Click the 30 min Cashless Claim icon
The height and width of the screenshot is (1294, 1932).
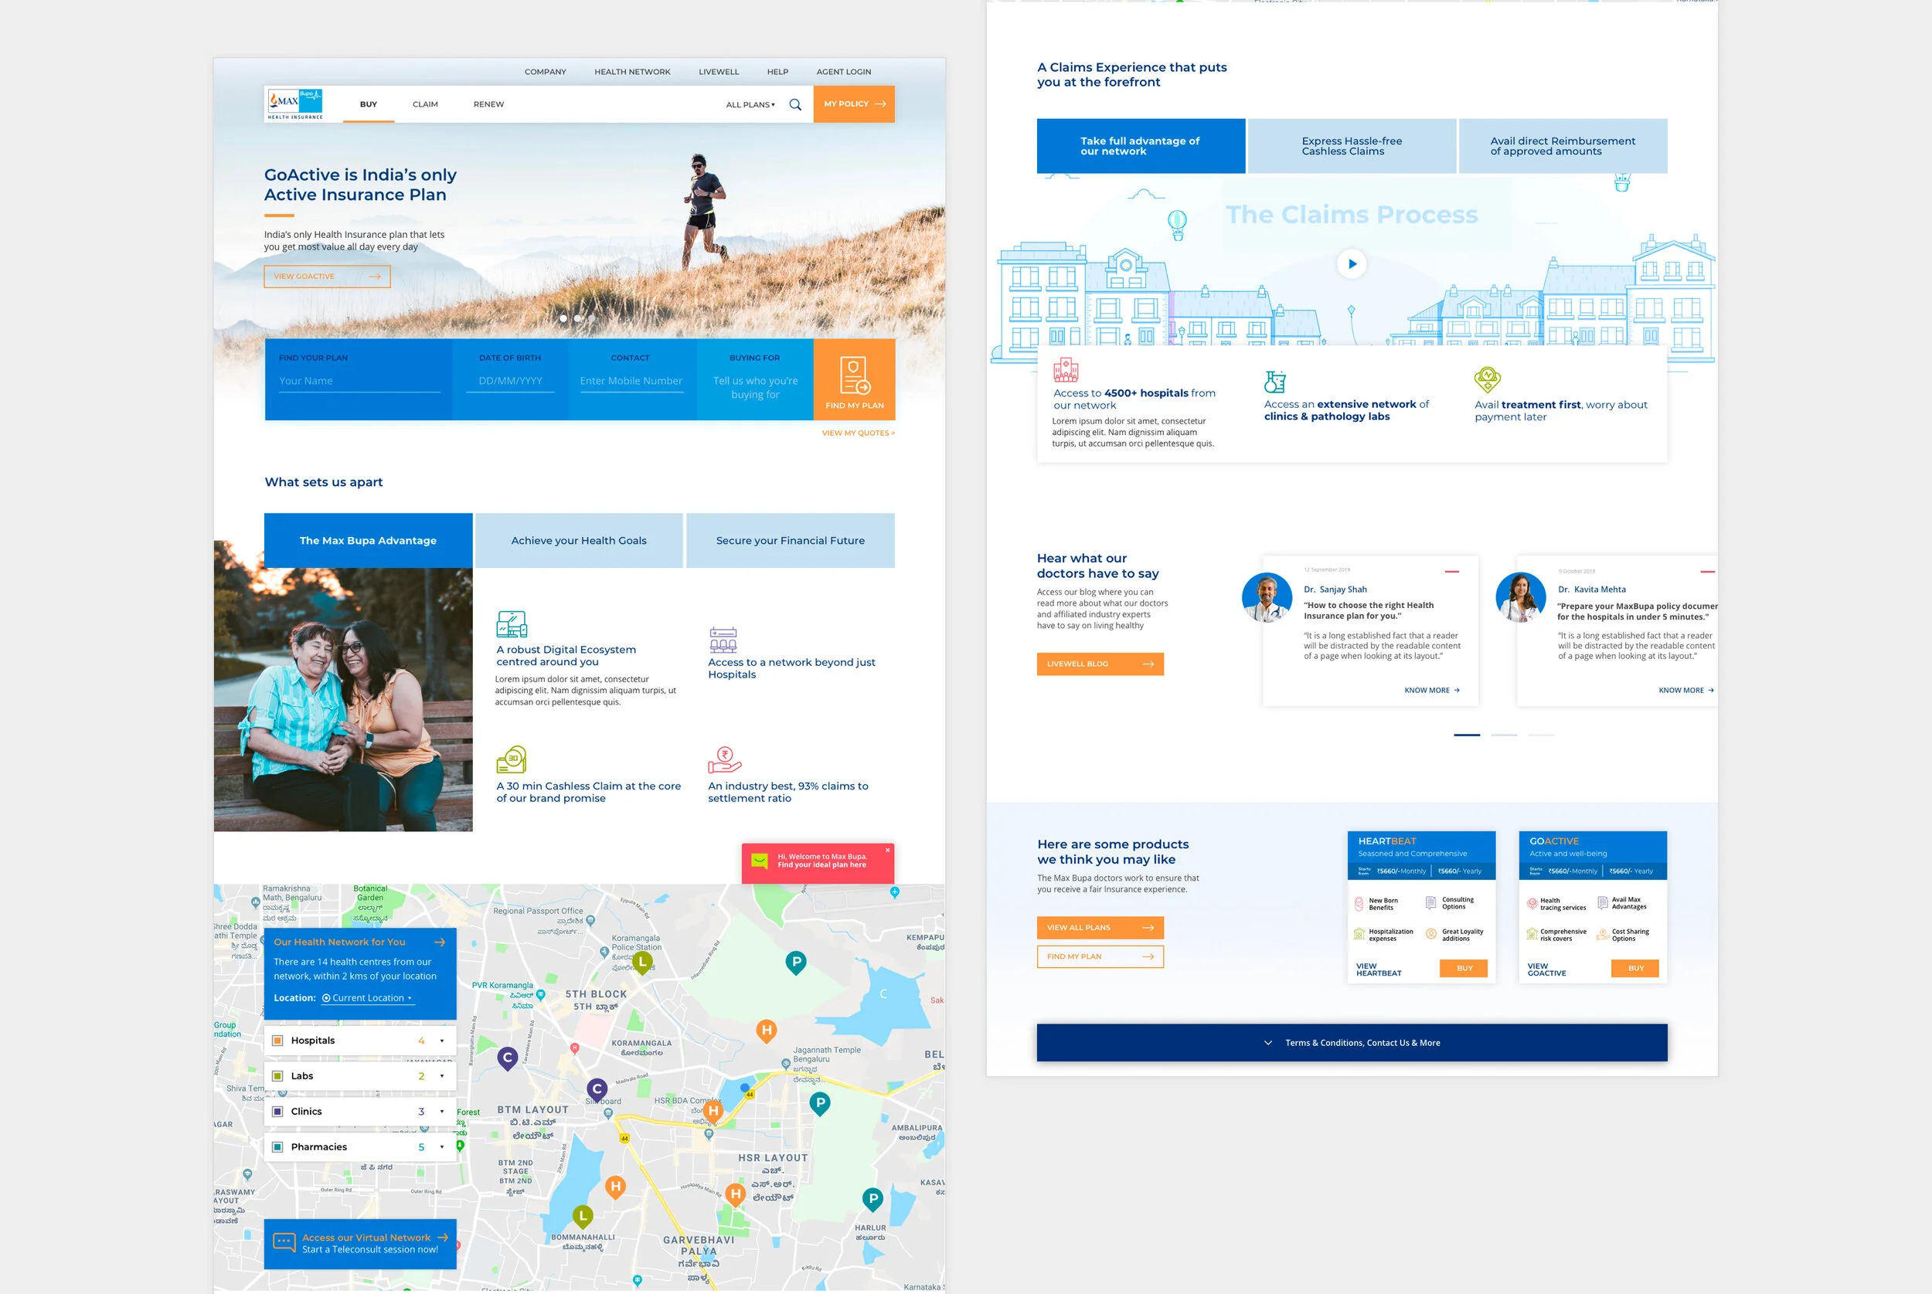[x=511, y=759]
